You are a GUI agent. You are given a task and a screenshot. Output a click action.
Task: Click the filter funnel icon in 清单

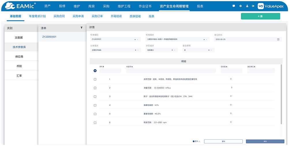click(81, 28)
